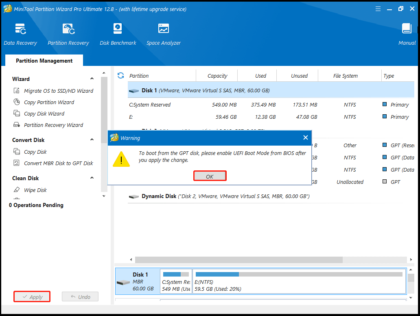
Task: Open the Disk Benchmark tool
Action: 118,34
